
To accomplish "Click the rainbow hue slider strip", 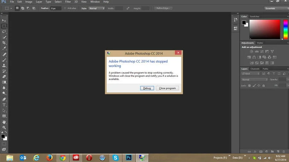I will (285, 29).
